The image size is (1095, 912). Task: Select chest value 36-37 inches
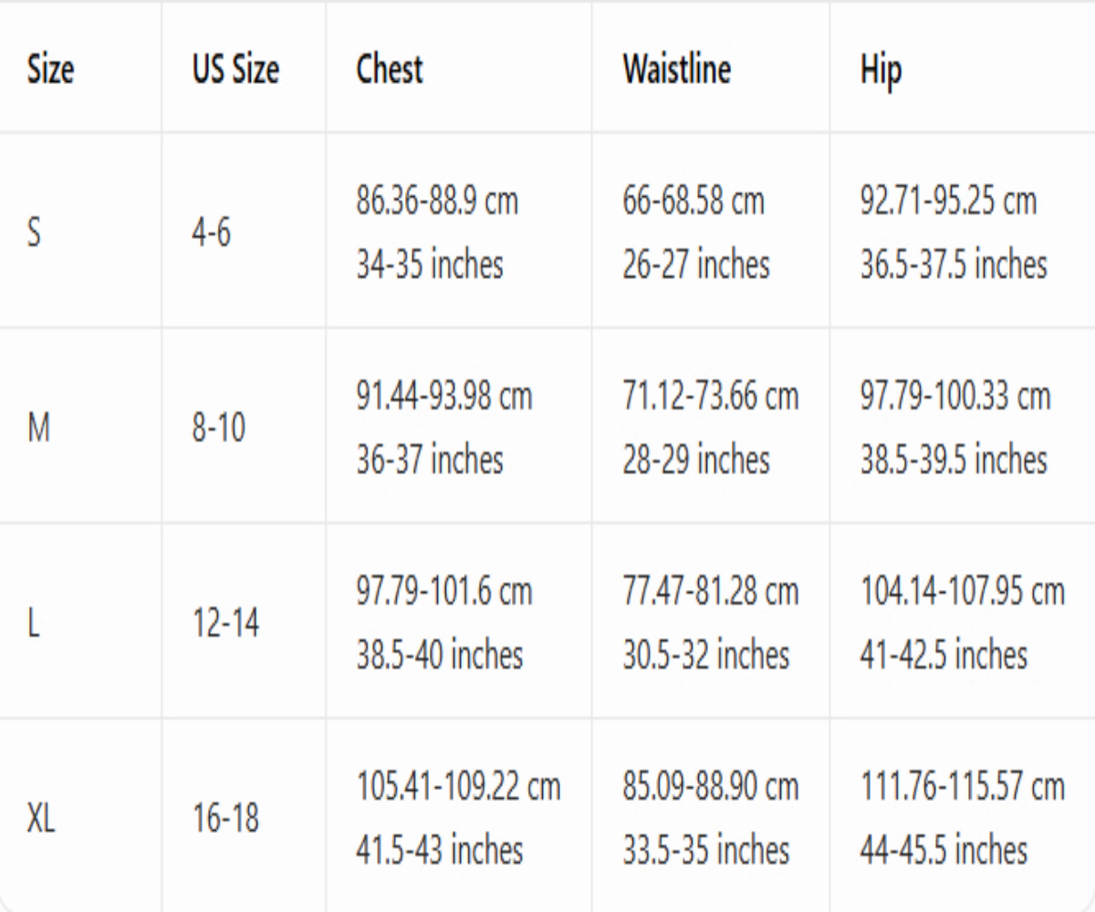(429, 460)
